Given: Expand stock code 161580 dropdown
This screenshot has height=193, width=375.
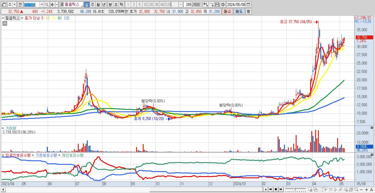Looking at the screenshot, I should (42, 5).
